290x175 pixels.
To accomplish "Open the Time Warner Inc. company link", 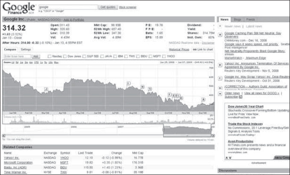I will [15, 172].
